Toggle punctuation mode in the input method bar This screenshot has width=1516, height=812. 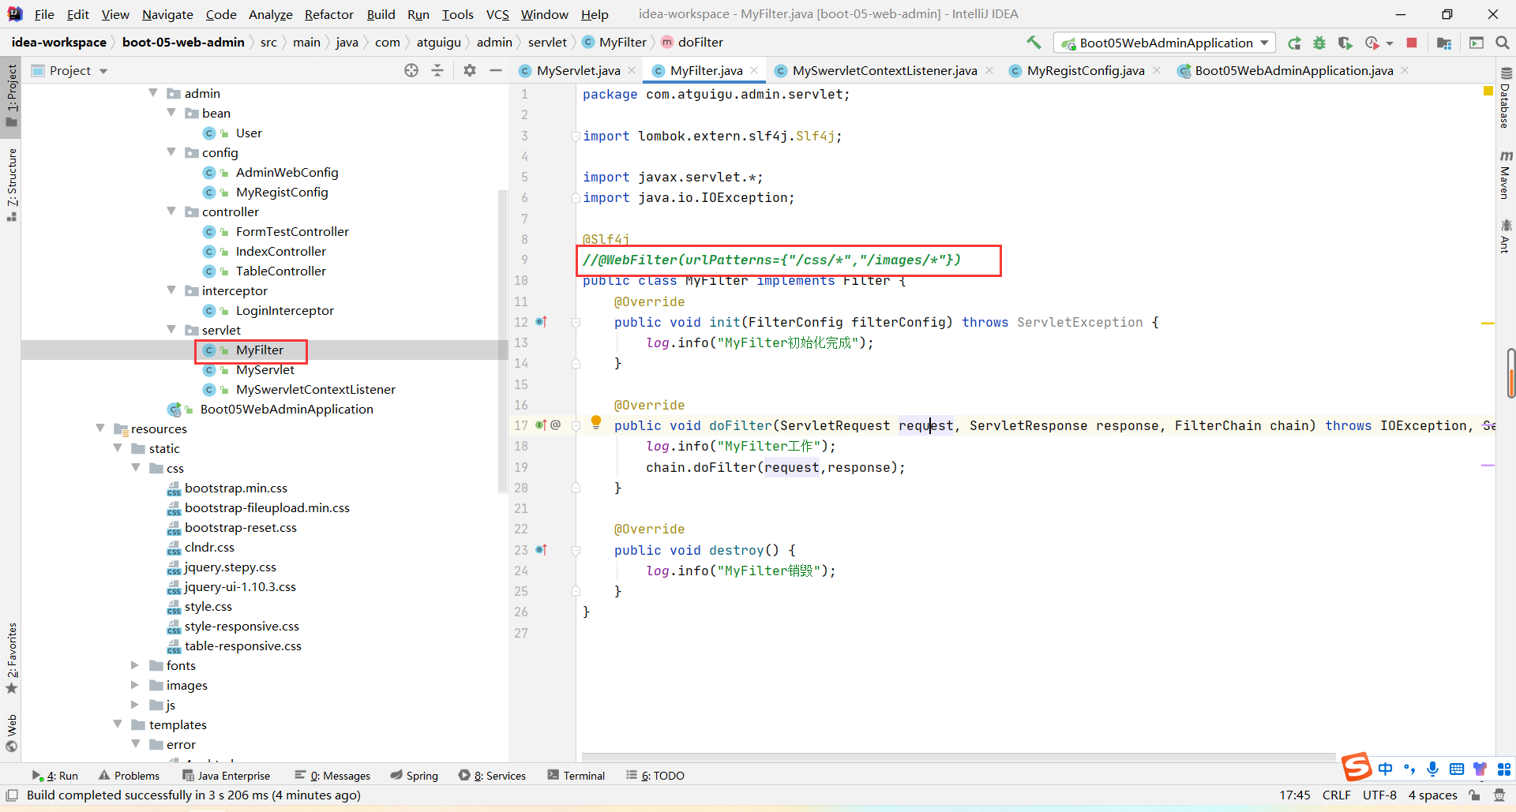tap(1409, 769)
